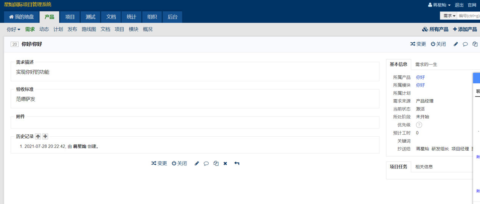Open the 官网 official site link
The image size is (480, 204).
point(472,5)
